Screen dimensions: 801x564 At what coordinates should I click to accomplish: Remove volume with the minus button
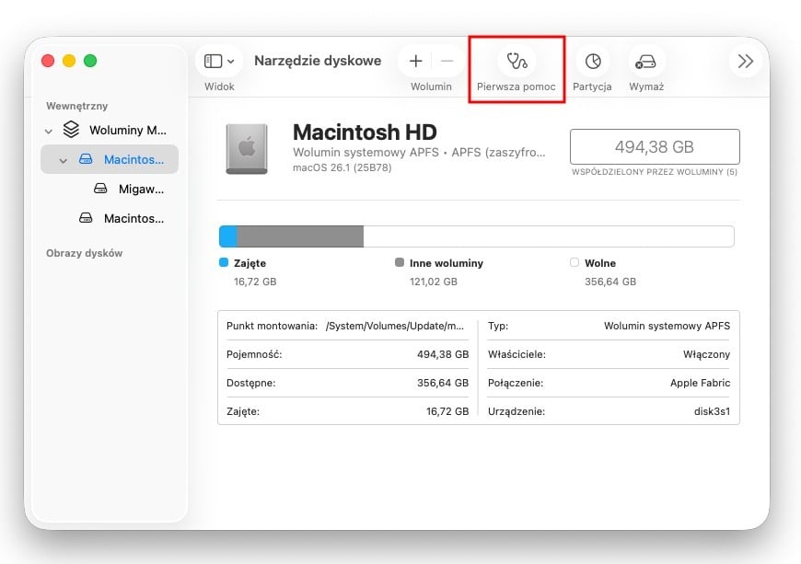point(447,62)
